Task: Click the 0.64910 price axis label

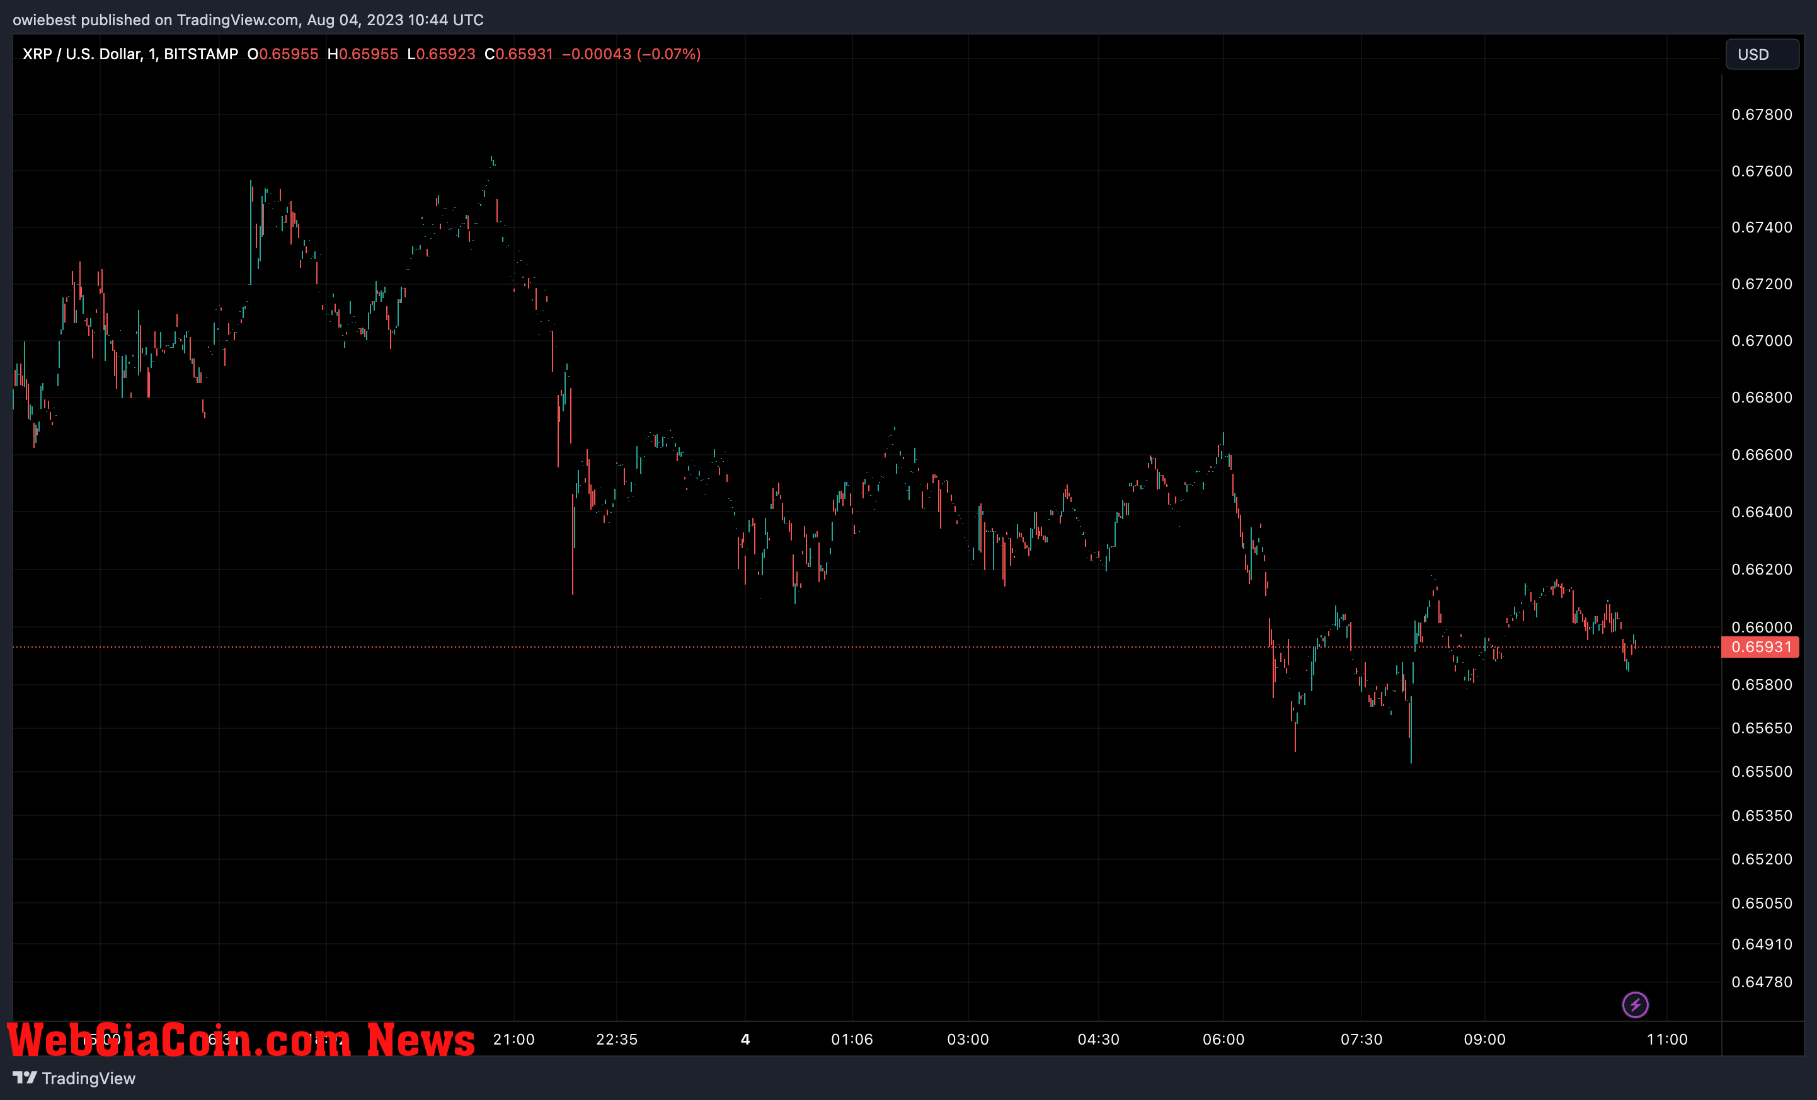Action: 1762,944
